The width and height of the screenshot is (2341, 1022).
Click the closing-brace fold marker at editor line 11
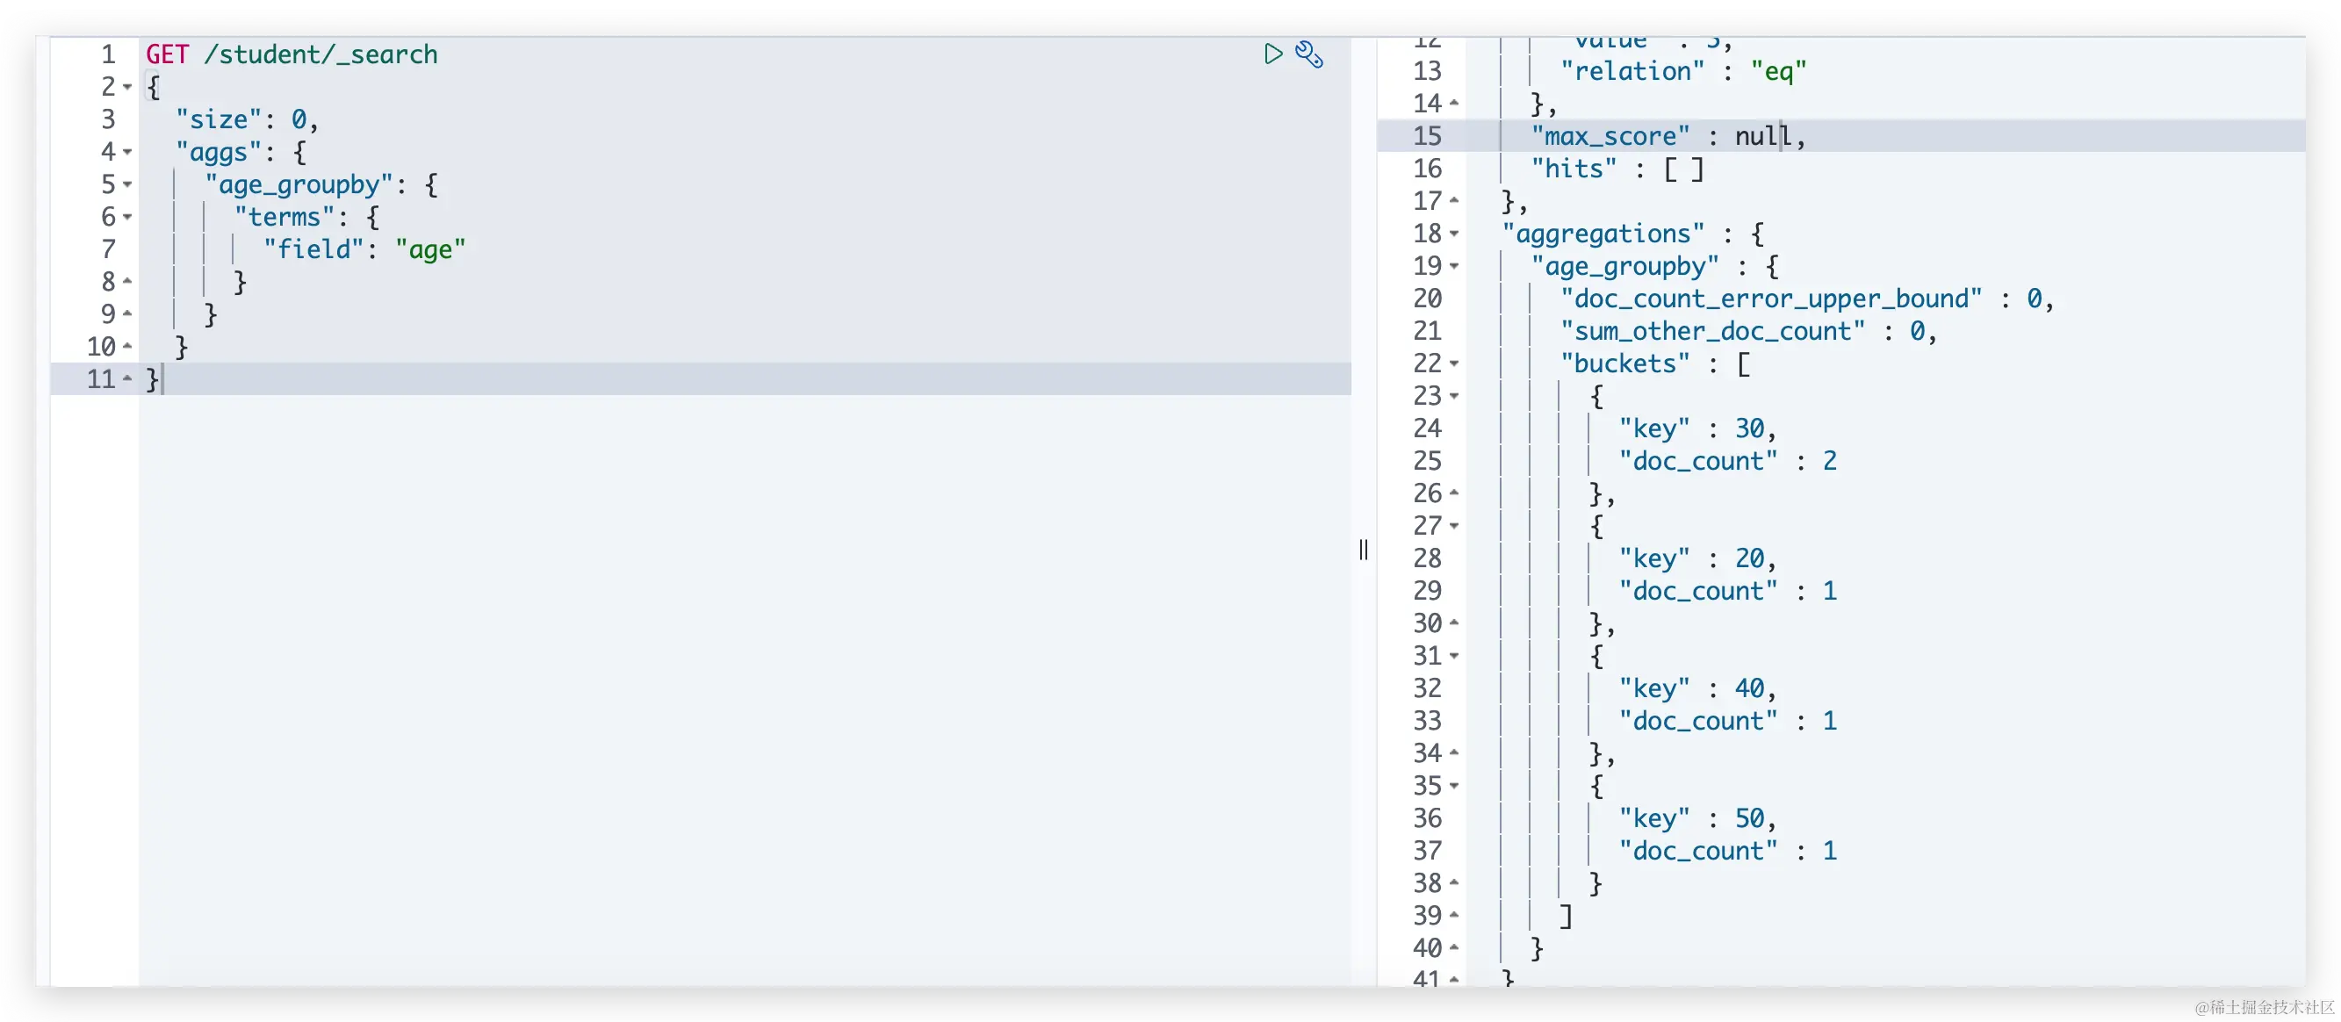coord(127,378)
